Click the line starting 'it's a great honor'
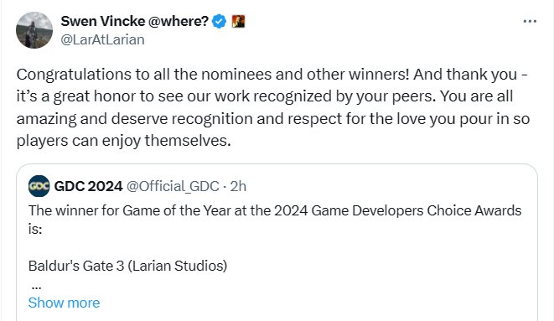 [265, 96]
